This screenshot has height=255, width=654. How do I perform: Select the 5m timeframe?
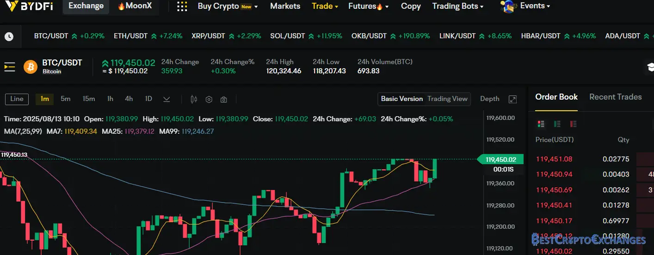coord(66,99)
